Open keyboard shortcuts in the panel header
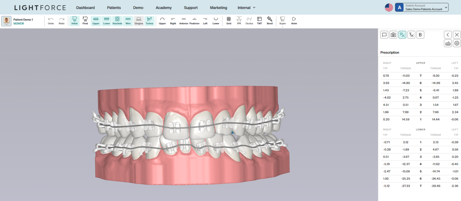The height and width of the screenshot is (201, 461). click(448, 43)
